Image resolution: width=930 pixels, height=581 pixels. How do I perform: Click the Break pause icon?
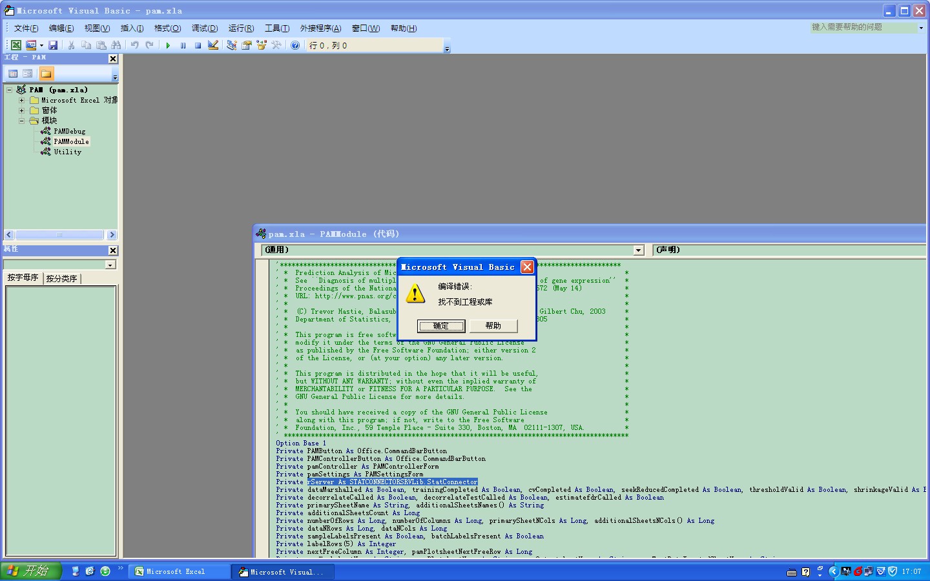[183, 45]
